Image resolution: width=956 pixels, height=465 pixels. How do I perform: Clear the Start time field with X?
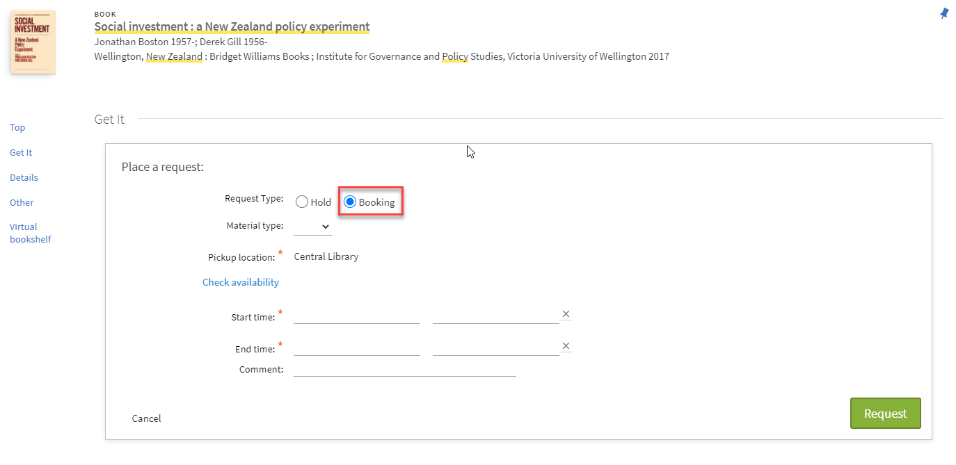tap(566, 314)
